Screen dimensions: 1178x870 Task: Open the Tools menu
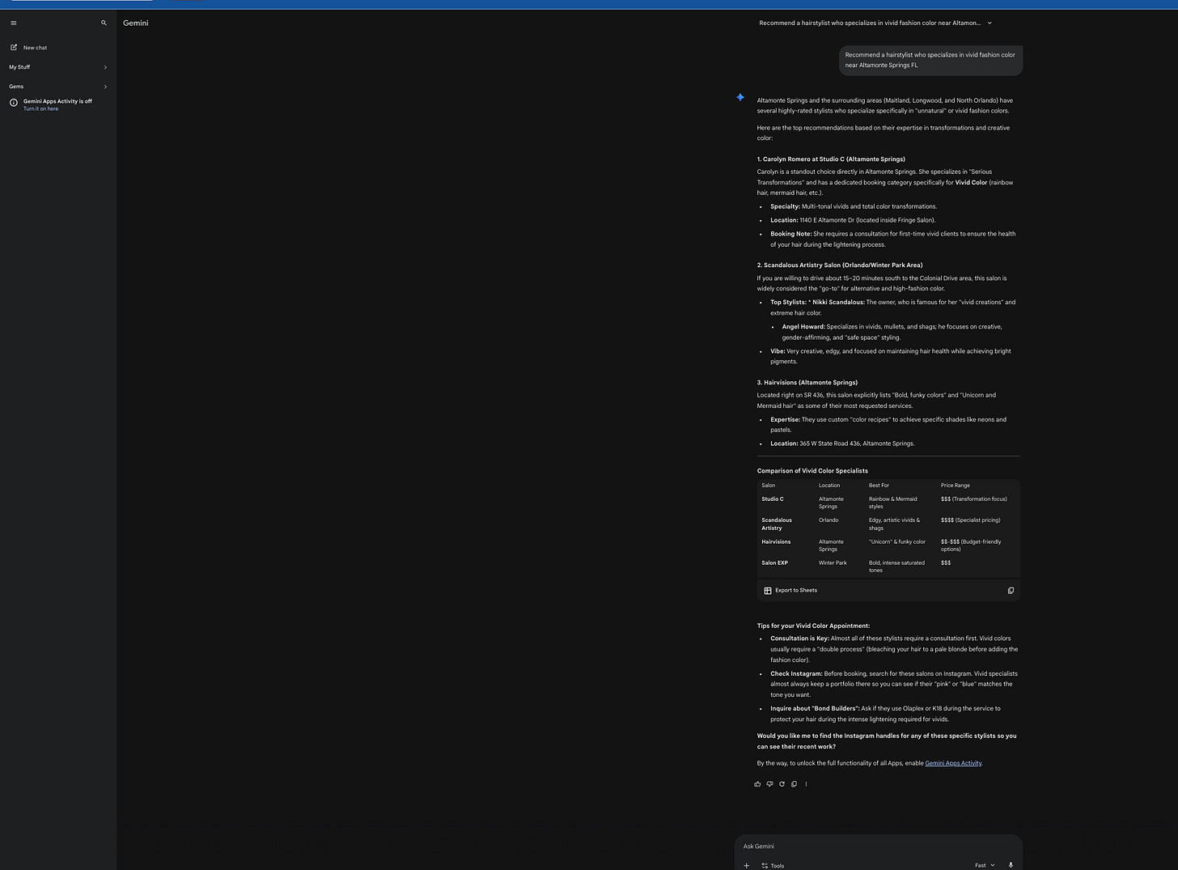773,866
